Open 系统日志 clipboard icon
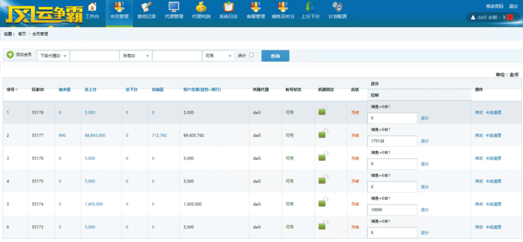Image resolution: width=523 pixels, height=242 pixels. click(x=228, y=7)
